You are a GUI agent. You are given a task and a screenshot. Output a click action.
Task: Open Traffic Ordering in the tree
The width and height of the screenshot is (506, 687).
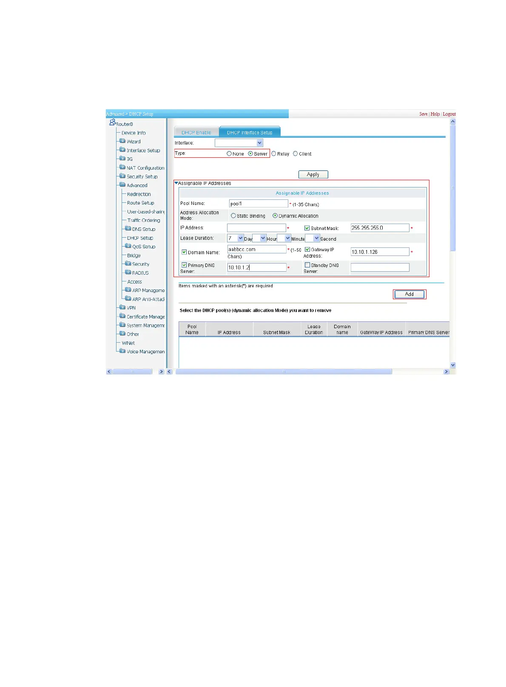click(x=144, y=220)
